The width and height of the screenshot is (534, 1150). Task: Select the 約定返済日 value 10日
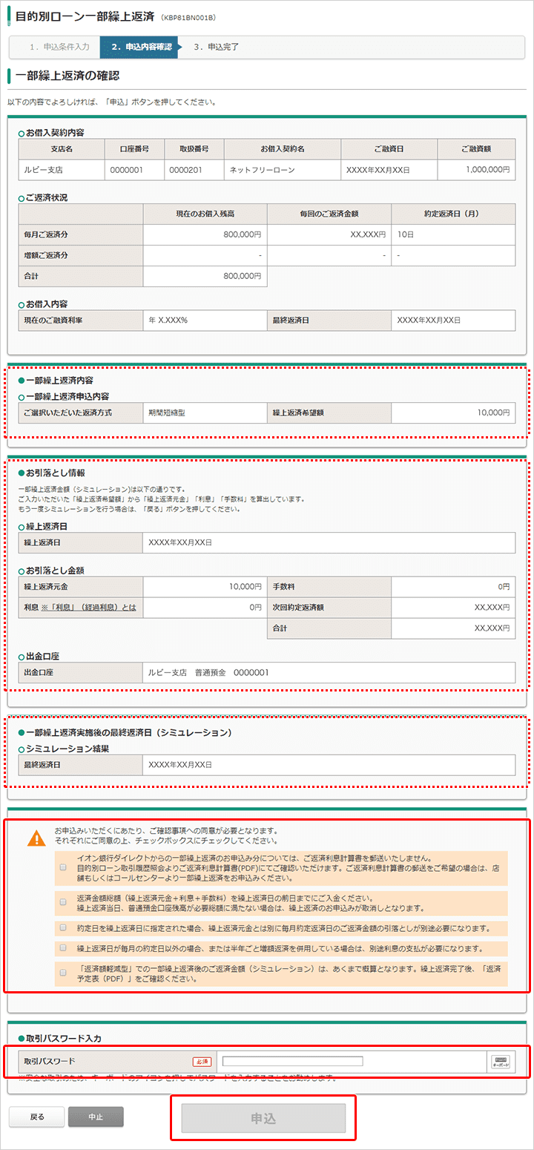(x=452, y=234)
